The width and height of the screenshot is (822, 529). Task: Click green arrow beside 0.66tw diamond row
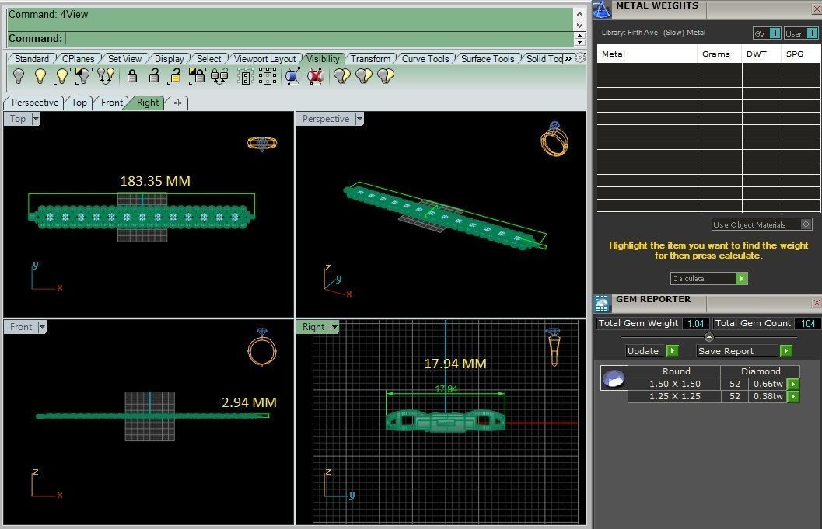tap(793, 384)
